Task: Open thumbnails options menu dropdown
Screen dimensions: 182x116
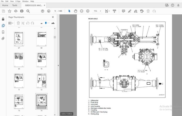Action: (x=11, y=23)
